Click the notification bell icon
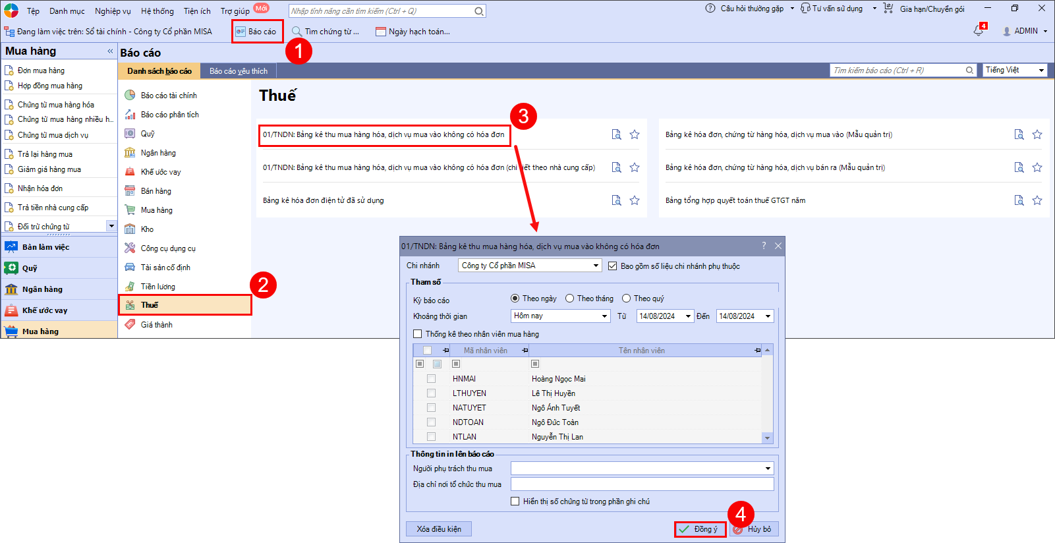Screen dimensions: 1055x543 point(978,31)
